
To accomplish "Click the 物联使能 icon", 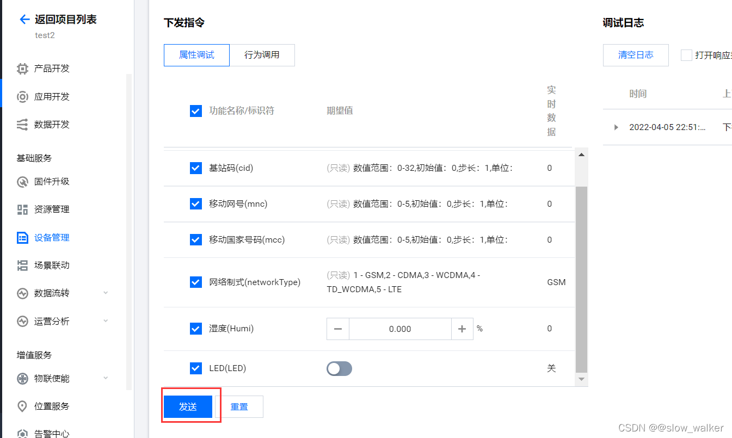I will point(22,379).
